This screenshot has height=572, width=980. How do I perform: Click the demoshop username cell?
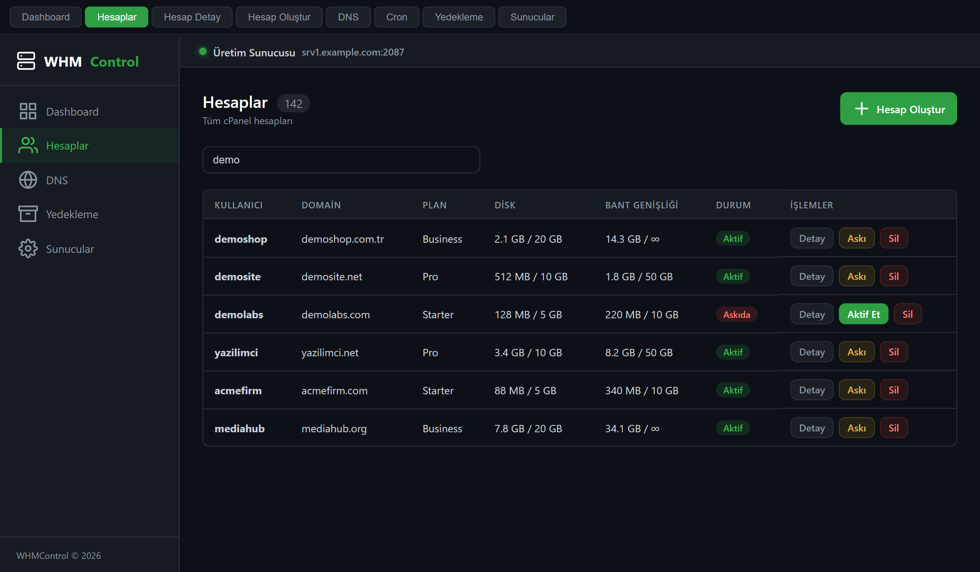pos(241,239)
